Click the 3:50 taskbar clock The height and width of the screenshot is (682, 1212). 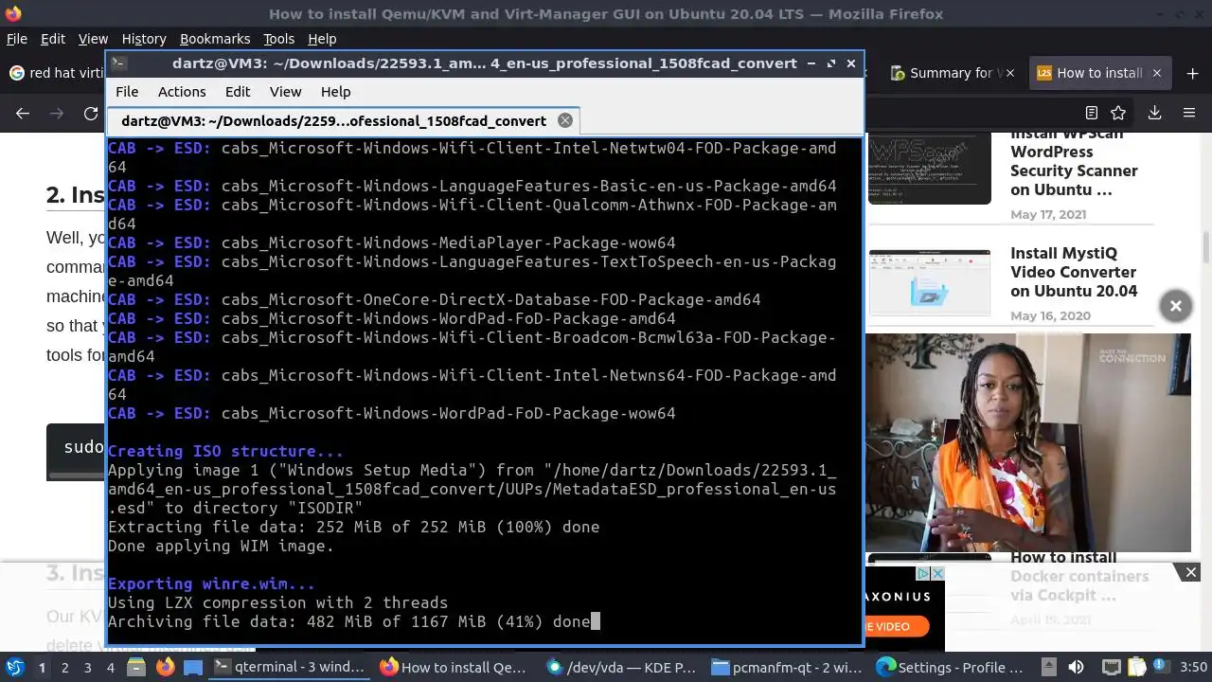1193,667
